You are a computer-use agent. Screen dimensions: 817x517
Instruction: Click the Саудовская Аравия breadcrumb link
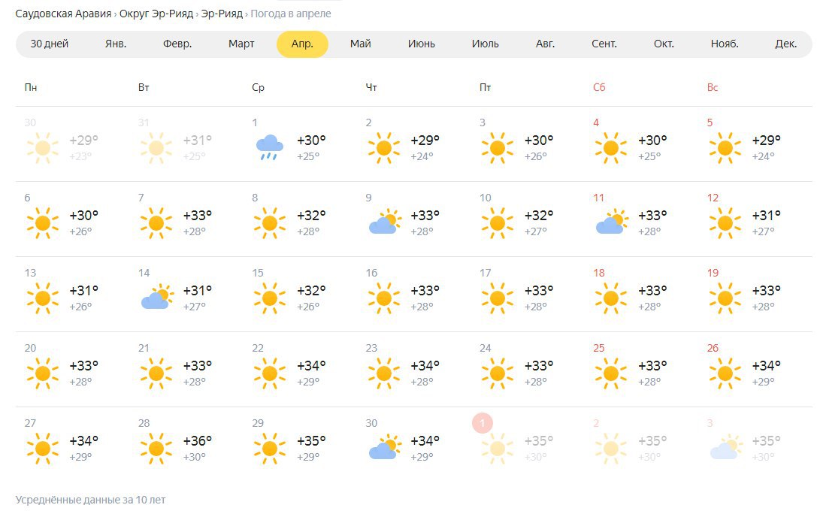(x=63, y=14)
